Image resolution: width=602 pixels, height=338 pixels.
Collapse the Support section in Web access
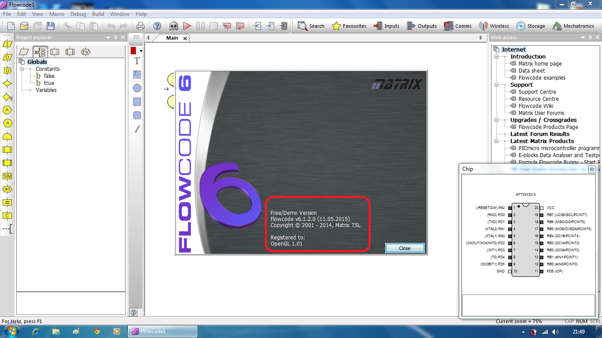pyautogui.click(x=497, y=85)
